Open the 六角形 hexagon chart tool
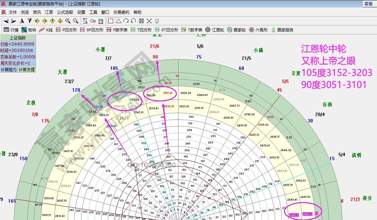The width and height of the screenshot is (377, 220). [258, 30]
